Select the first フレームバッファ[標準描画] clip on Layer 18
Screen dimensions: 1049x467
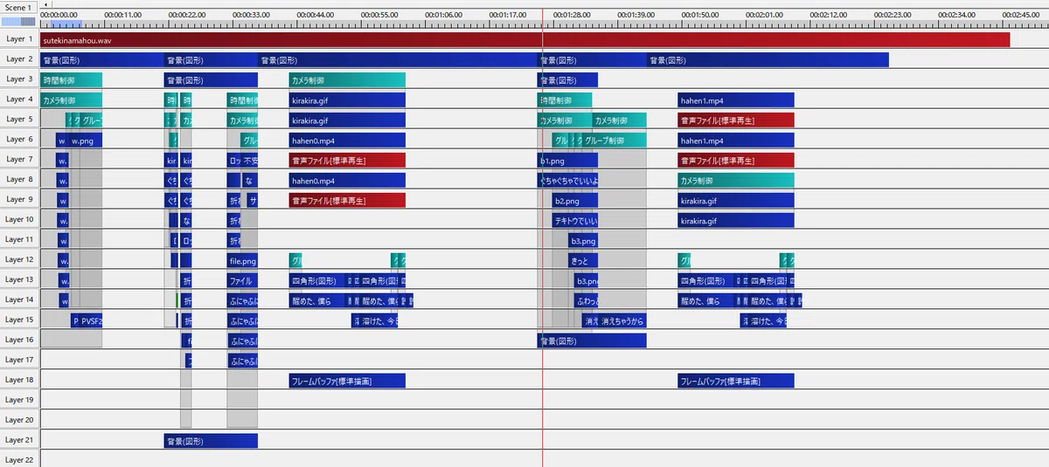click(x=347, y=381)
